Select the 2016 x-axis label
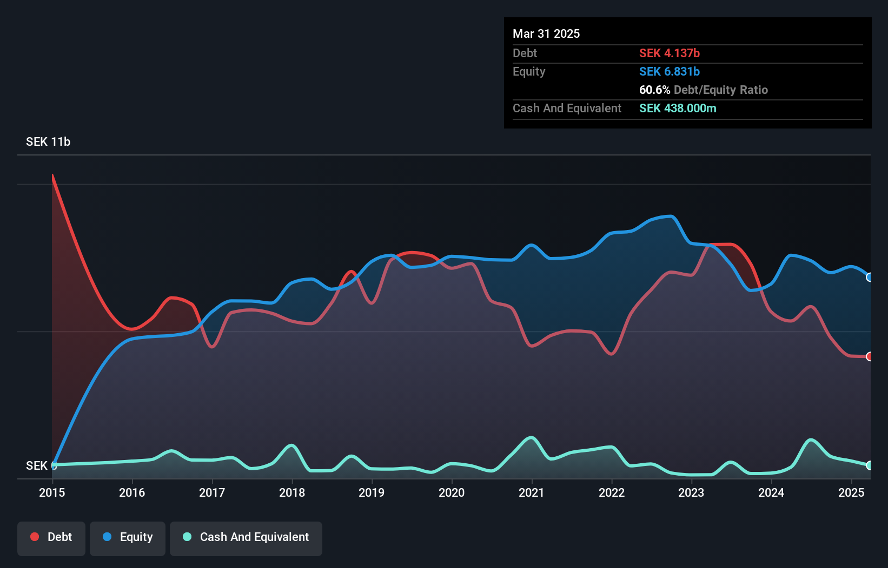This screenshot has width=888, height=568. click(132, 492)
